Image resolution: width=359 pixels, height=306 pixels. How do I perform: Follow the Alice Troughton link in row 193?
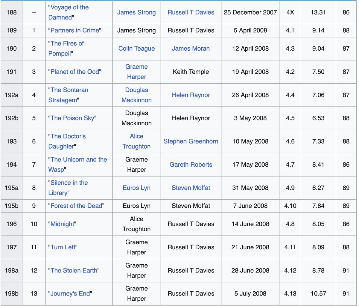(136, 141)
